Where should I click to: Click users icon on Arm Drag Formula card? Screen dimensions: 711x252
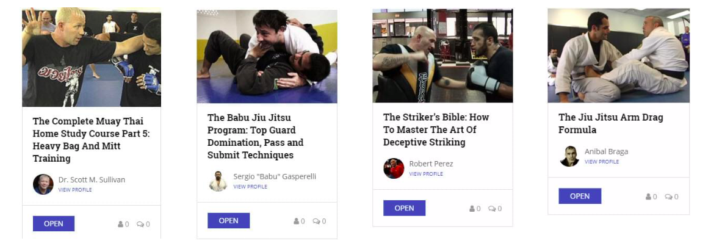tap(649, 196)
